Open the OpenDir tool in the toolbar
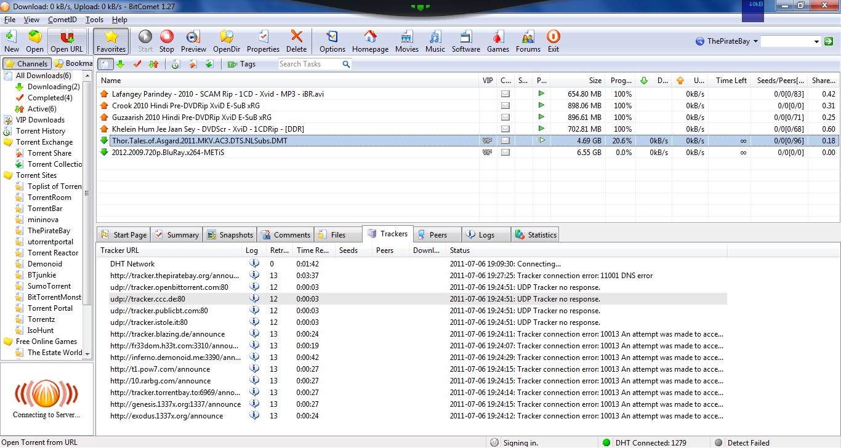841x448 pixels. [225, 40]
